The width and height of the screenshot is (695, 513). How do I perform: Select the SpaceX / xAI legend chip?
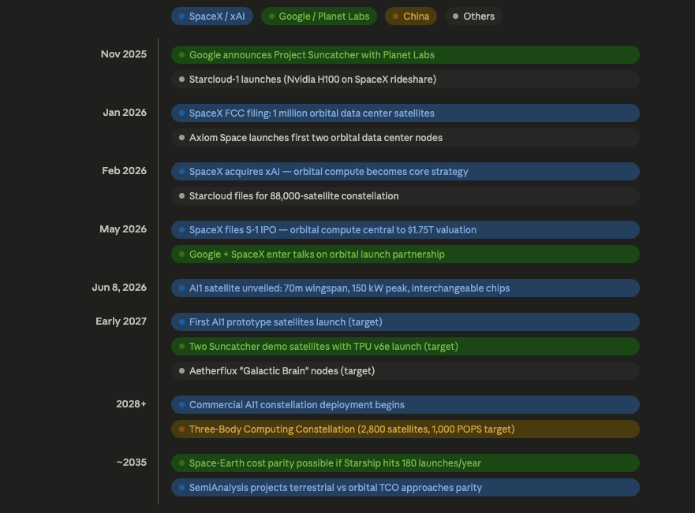pos(212,17)
